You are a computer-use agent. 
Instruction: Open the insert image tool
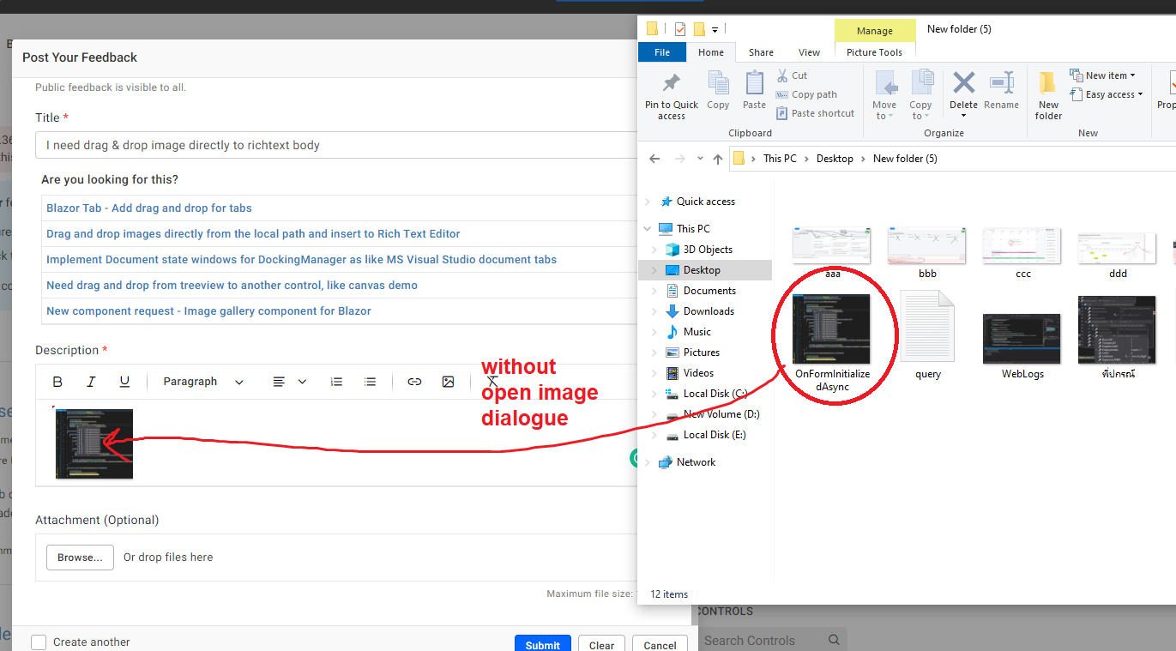(448, 382)
